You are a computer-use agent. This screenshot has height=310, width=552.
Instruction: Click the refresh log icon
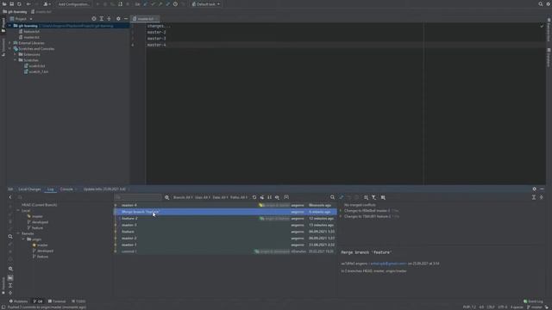pos(254,197)
